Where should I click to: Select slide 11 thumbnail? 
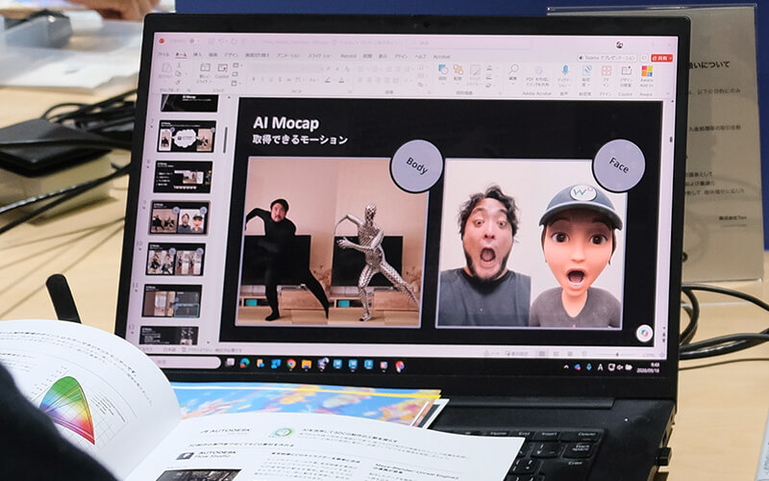coord(172,301)
